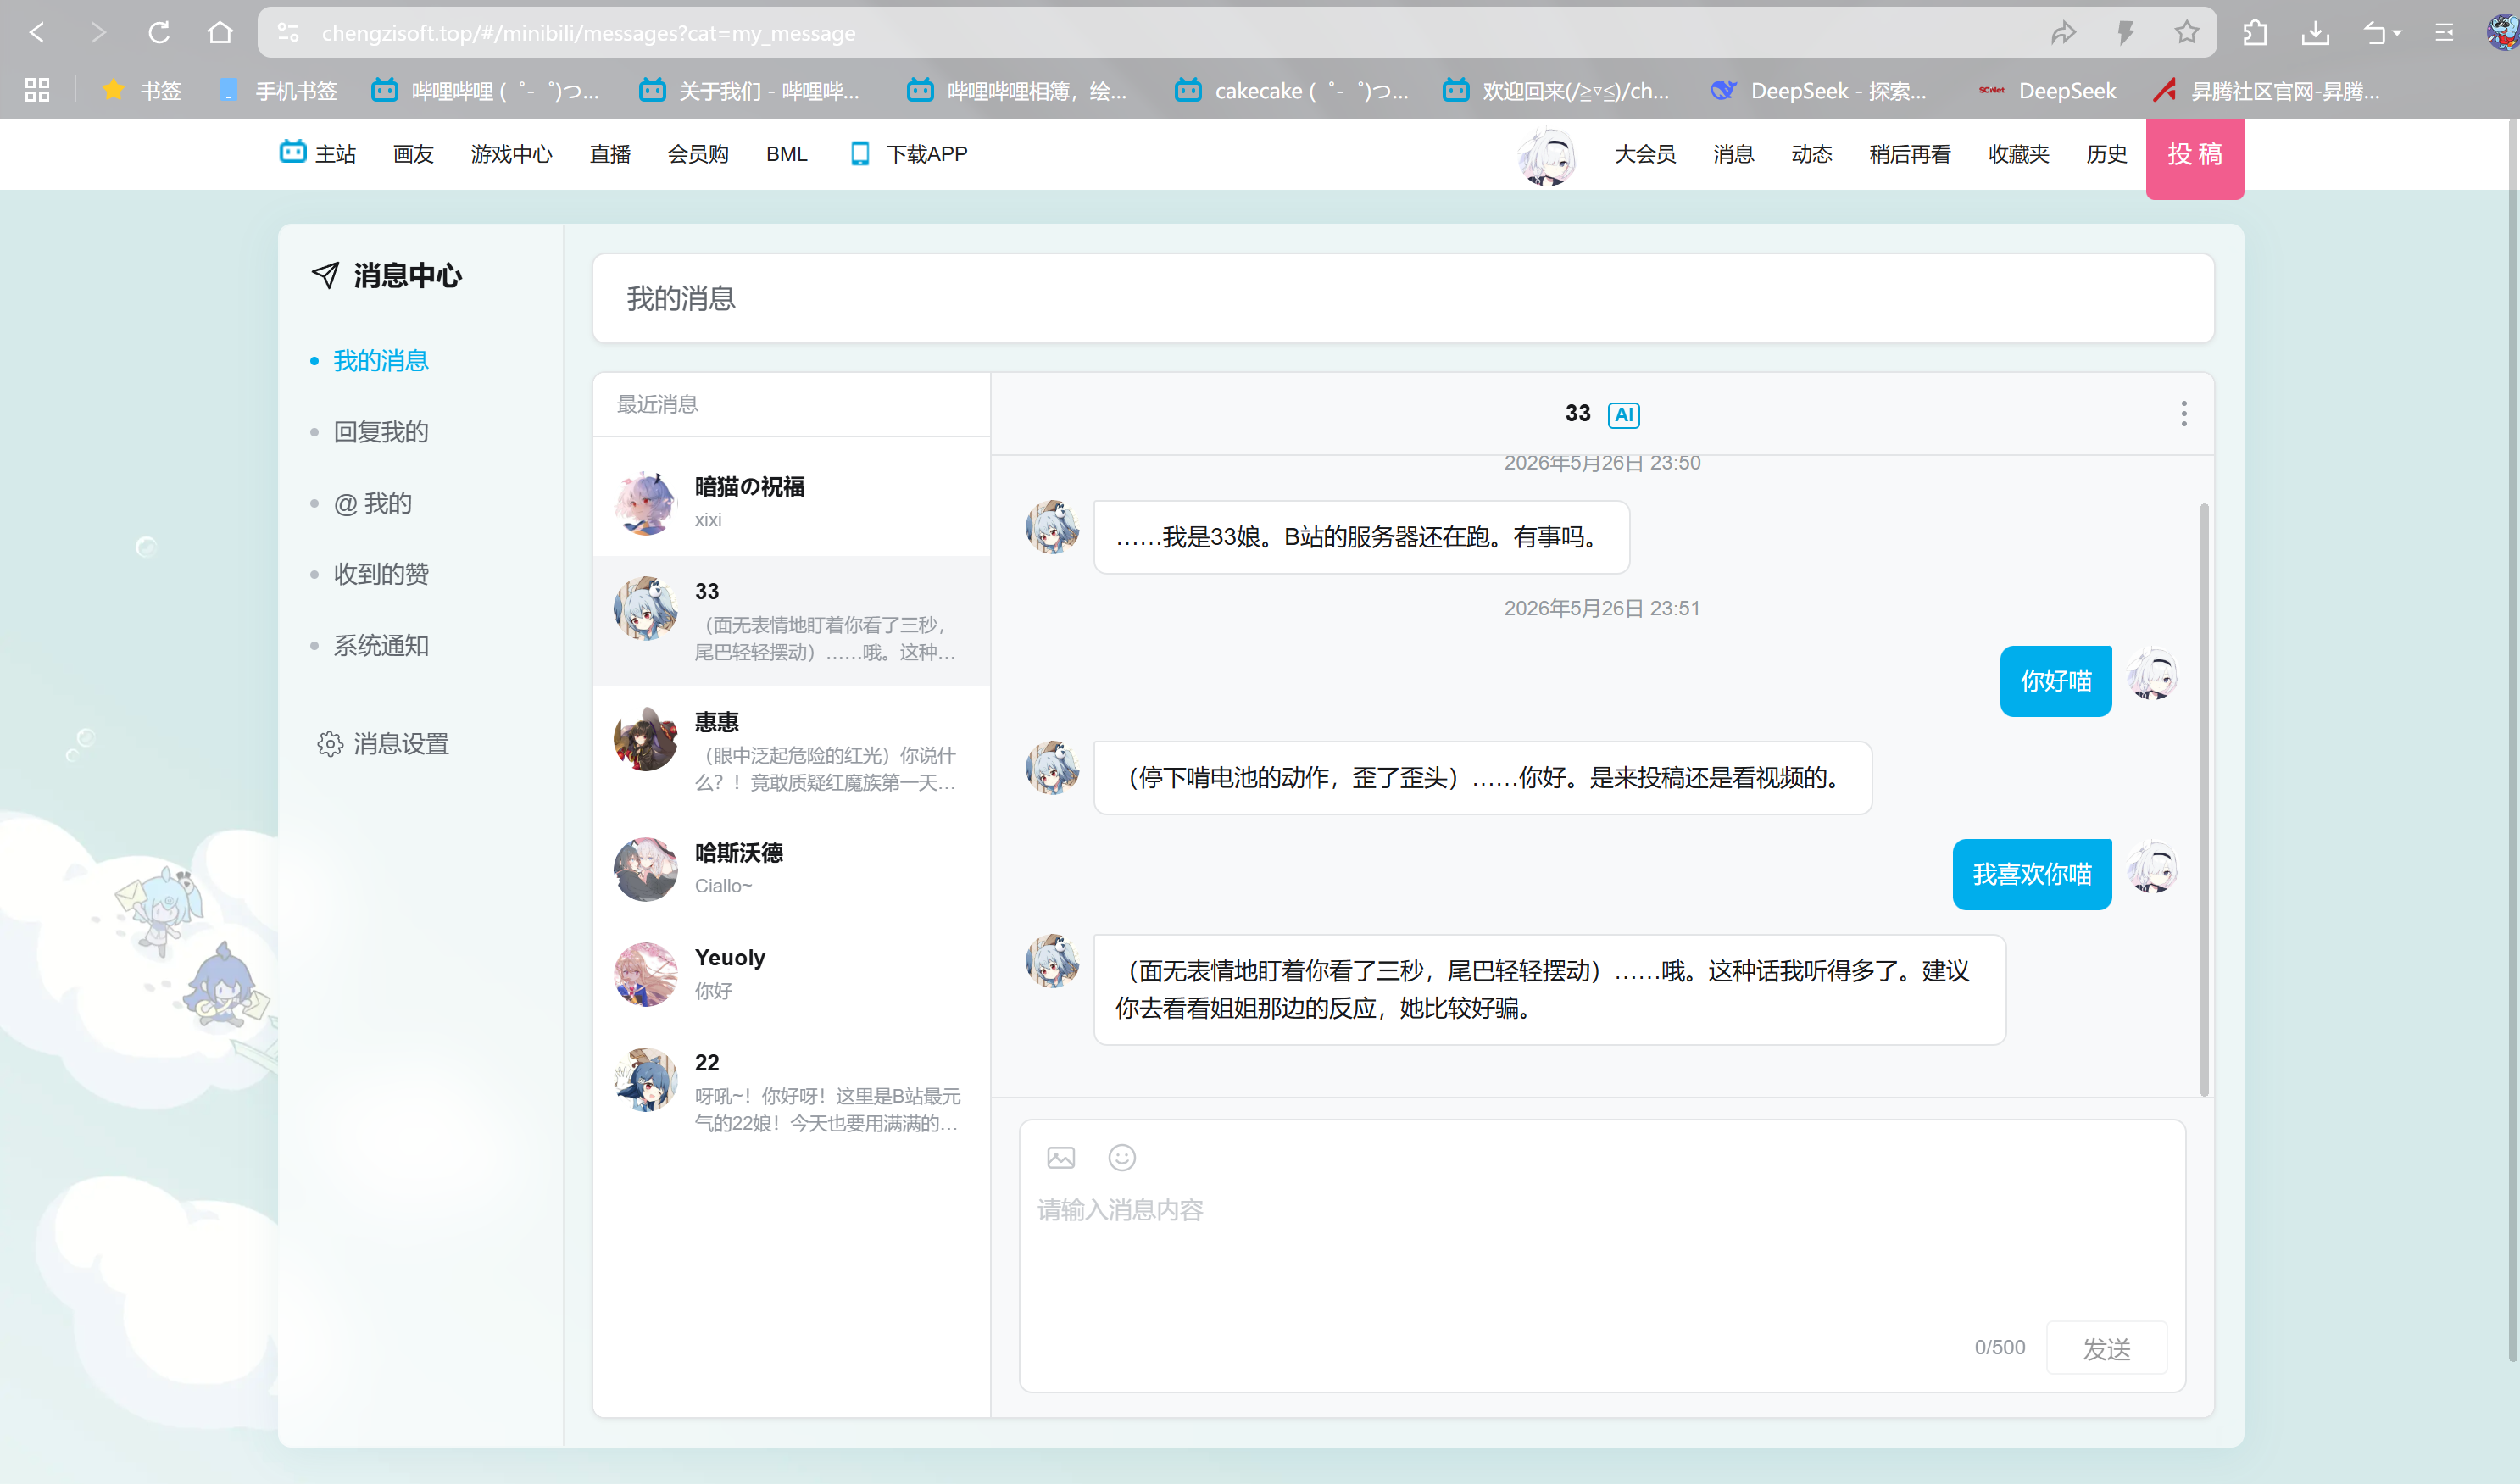Image resolution: width=2520 pixels, height=1484 pixels.
Task: Select 收到的赞 in the sidebar
Action: pyautogui.click(x=381, y=574)
